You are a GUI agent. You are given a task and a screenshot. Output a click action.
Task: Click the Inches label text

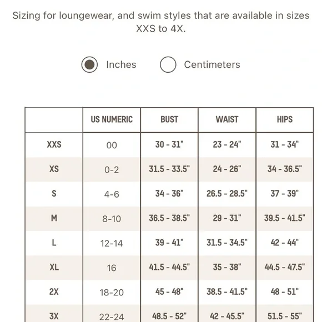(x=121, y=64)
